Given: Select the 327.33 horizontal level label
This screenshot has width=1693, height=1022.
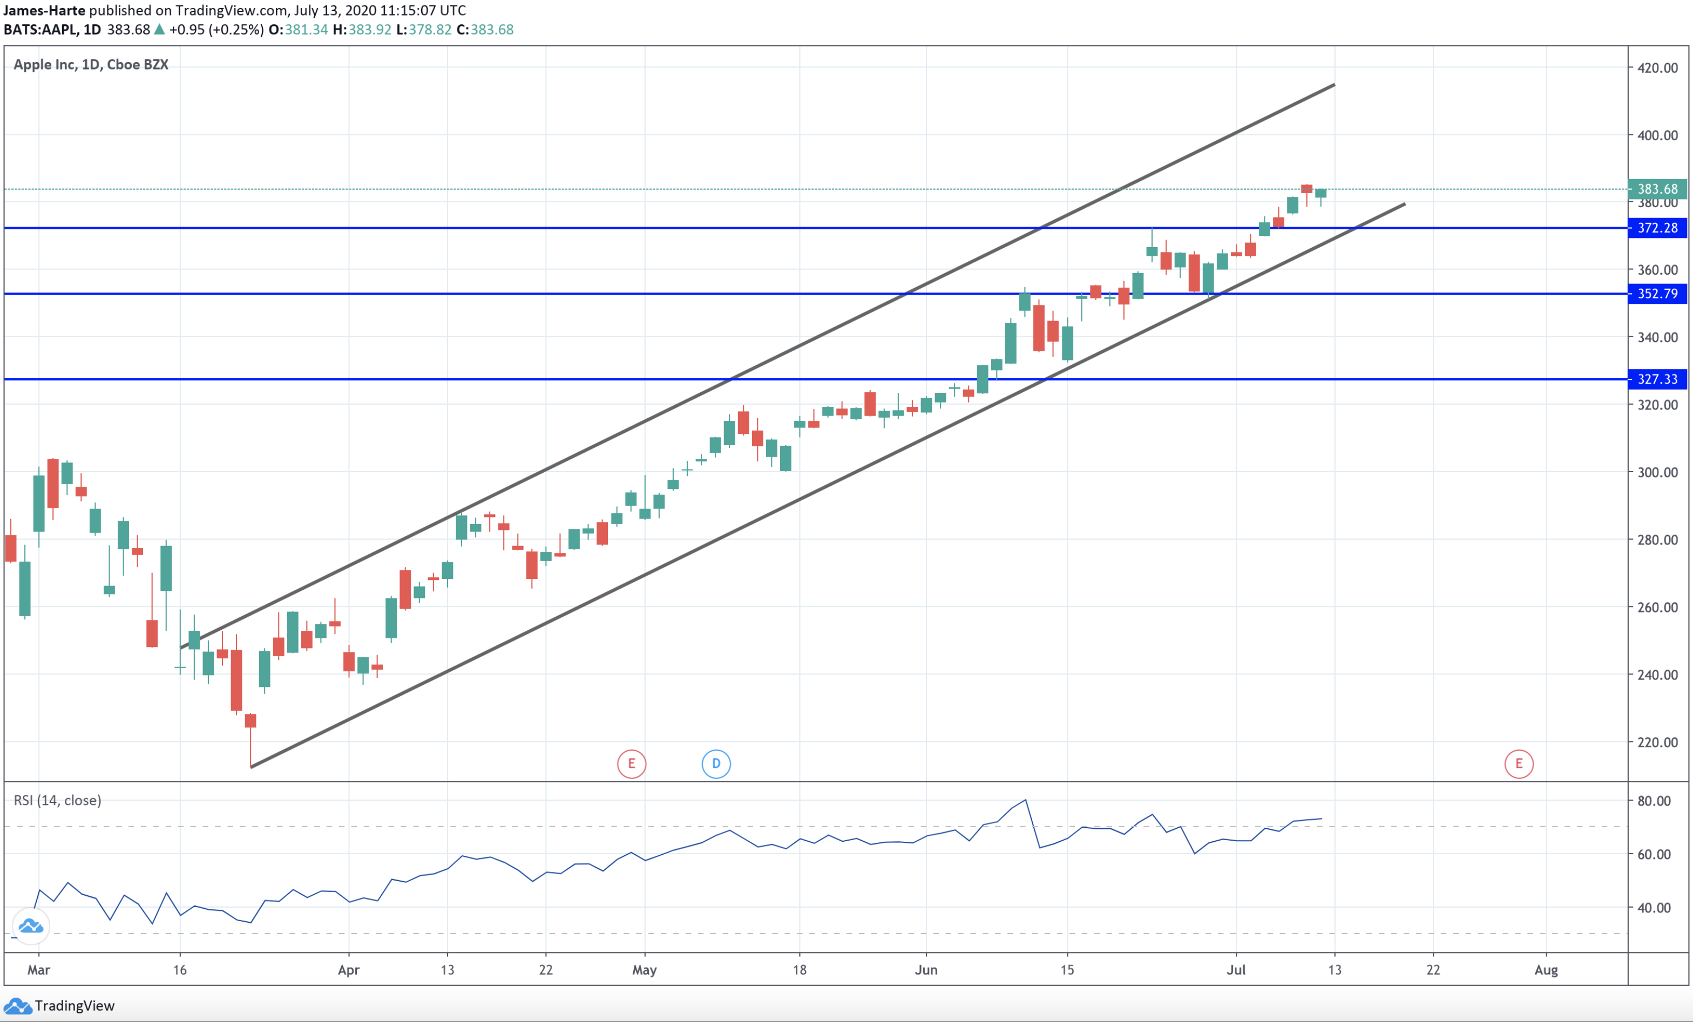Looking at the screenshot, I should (x=1657, y=379).
